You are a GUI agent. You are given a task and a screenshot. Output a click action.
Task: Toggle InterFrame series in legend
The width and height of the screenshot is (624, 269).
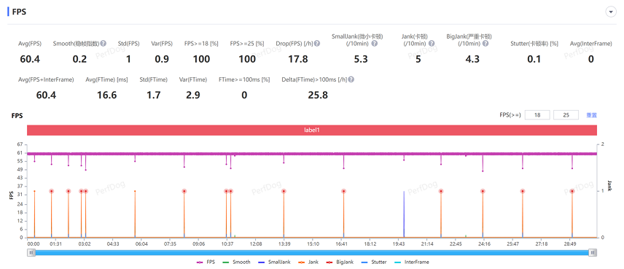(x=411, y=262)
